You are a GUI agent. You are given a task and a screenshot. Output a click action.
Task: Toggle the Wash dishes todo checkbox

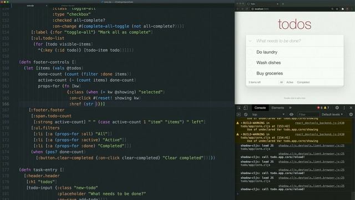coord(250,63)
